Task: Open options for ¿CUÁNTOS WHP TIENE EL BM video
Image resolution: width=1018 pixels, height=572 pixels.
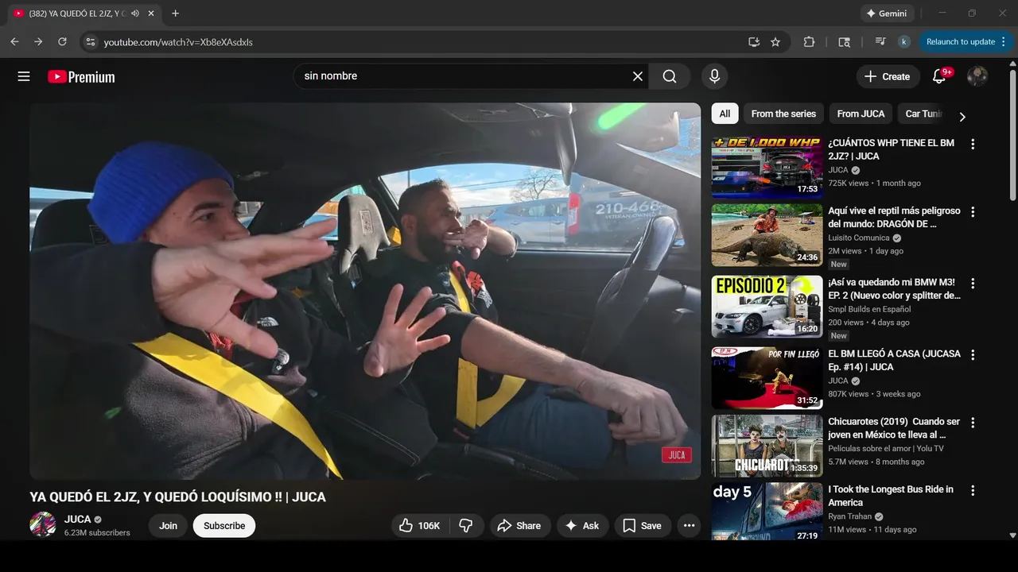Action: tap(972, 144)
